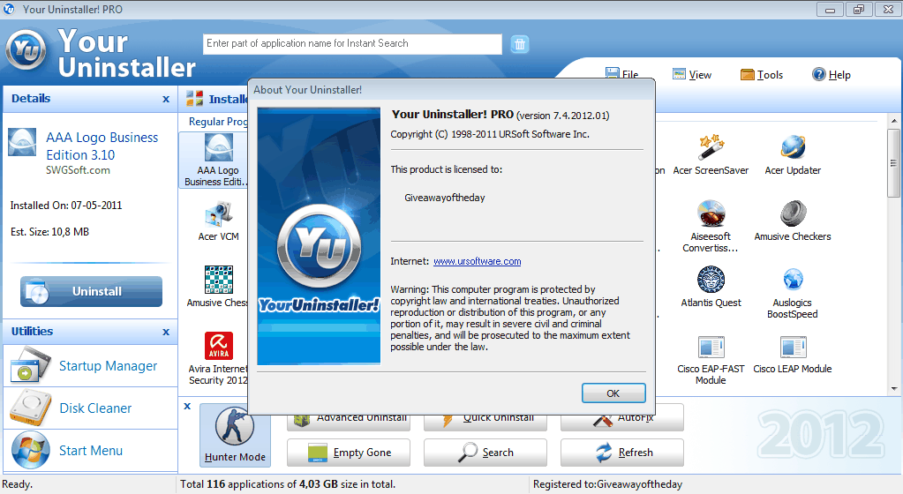Select Cisco LEAP Module icon
The height and width of the screenshot is (494, 903).
tap(793, 348)
